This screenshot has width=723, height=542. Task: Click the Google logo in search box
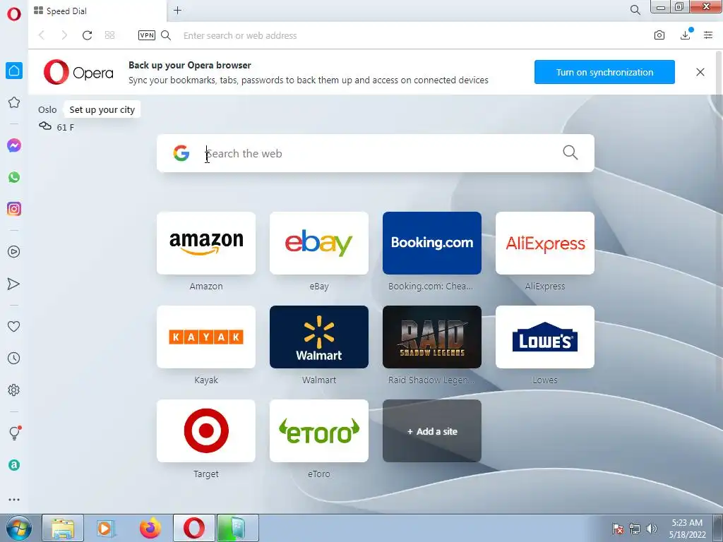(x=181, y=153)
